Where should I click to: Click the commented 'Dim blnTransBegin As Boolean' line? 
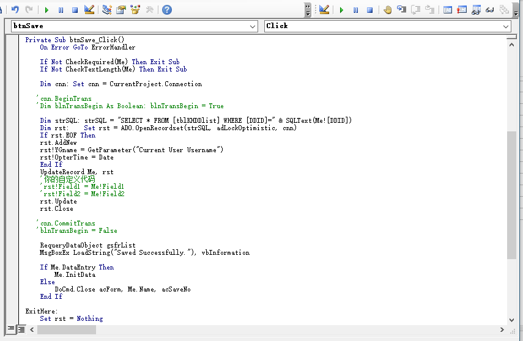tap(130, 106)
